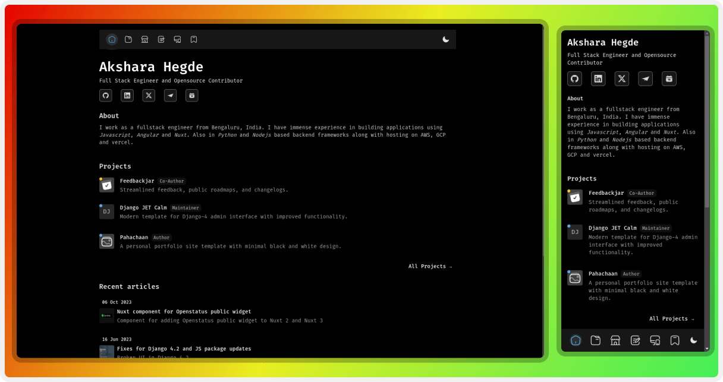This screenshot has width=723, height=382.
Task: Open Telegram paper-plane icon in desktop view
Action: tap(171, 95)
